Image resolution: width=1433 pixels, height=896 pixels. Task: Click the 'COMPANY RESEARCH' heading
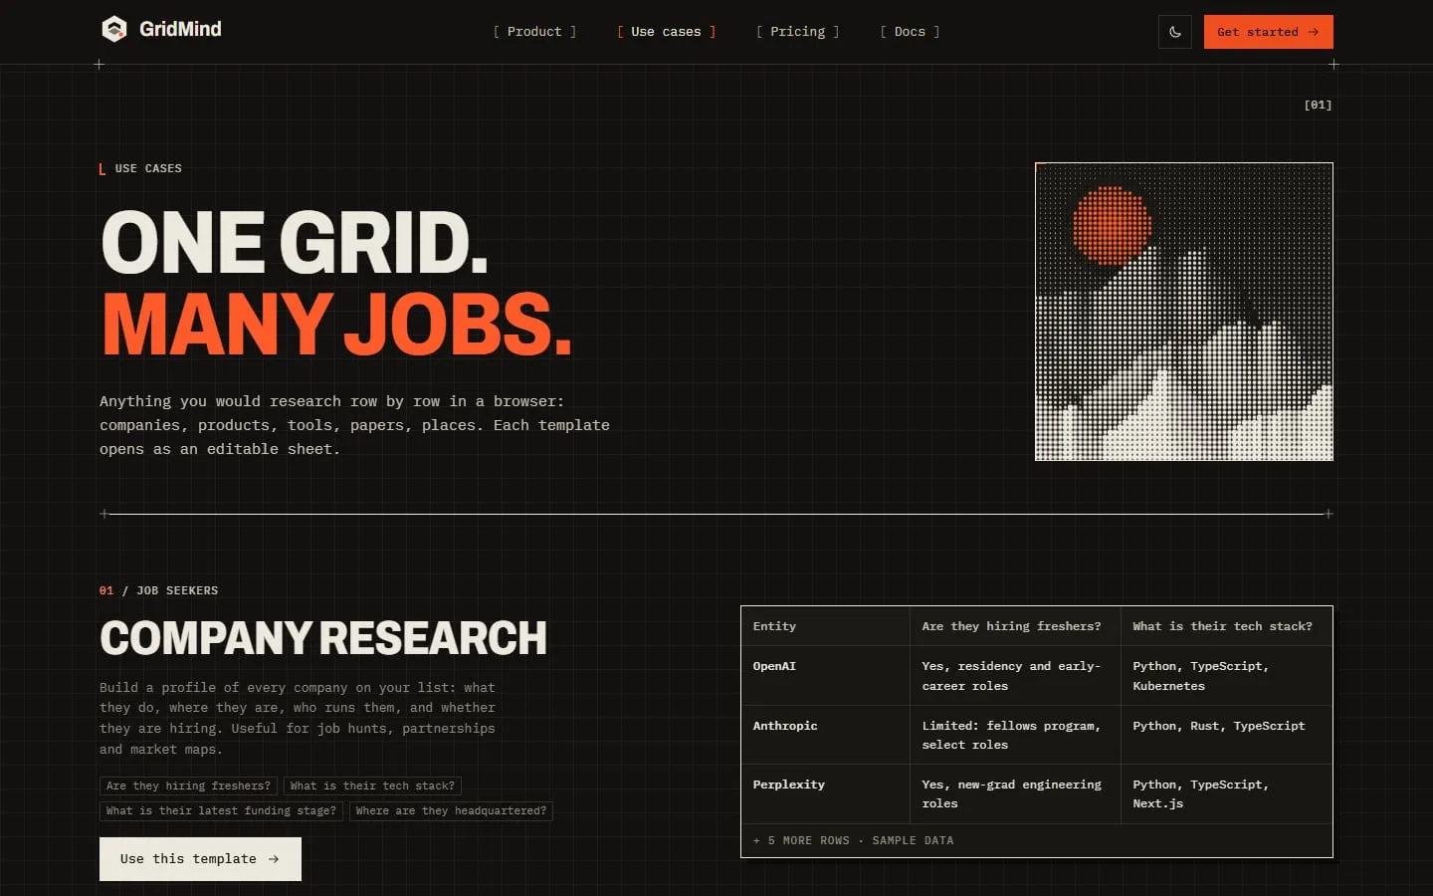[323, 638]
